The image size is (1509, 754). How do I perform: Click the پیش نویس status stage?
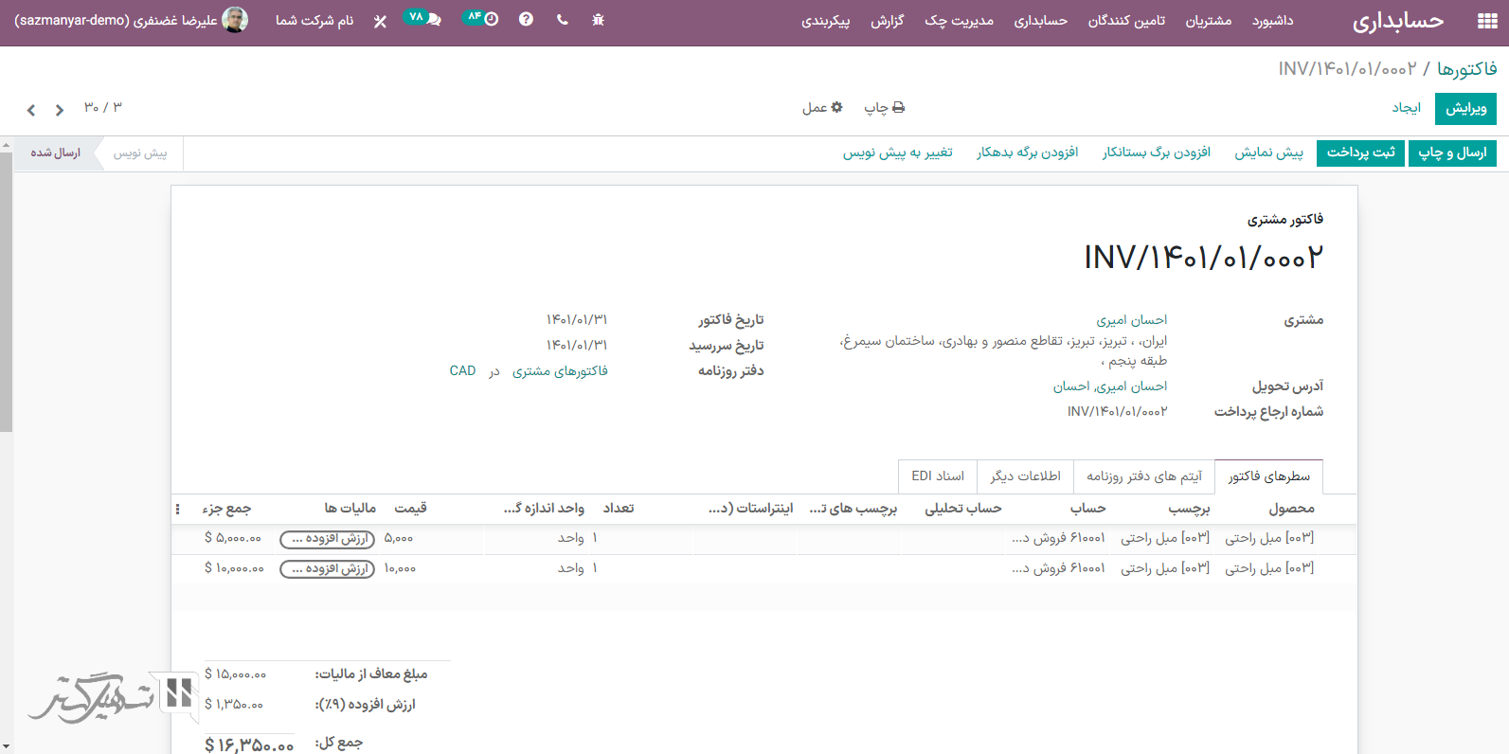[x=140, y=153]
